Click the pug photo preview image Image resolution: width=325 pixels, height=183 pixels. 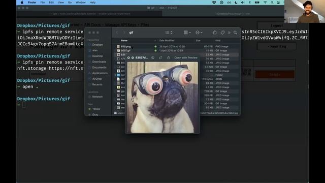tap(162, 97)
